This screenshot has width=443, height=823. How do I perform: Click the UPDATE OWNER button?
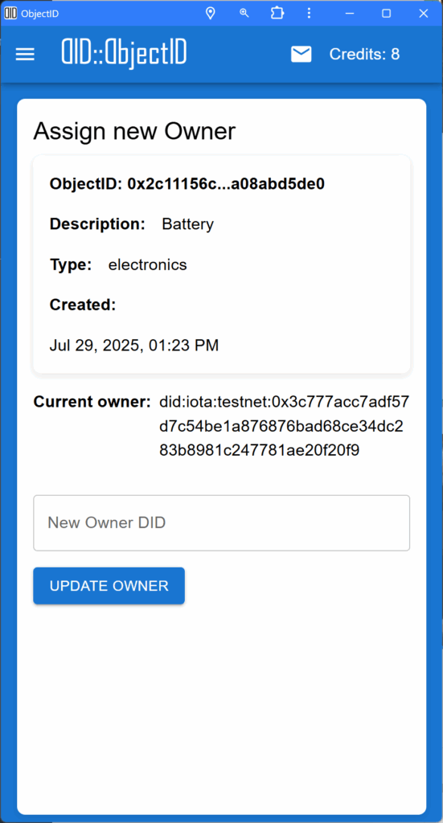pyautogui.click(x=109, y=586)
